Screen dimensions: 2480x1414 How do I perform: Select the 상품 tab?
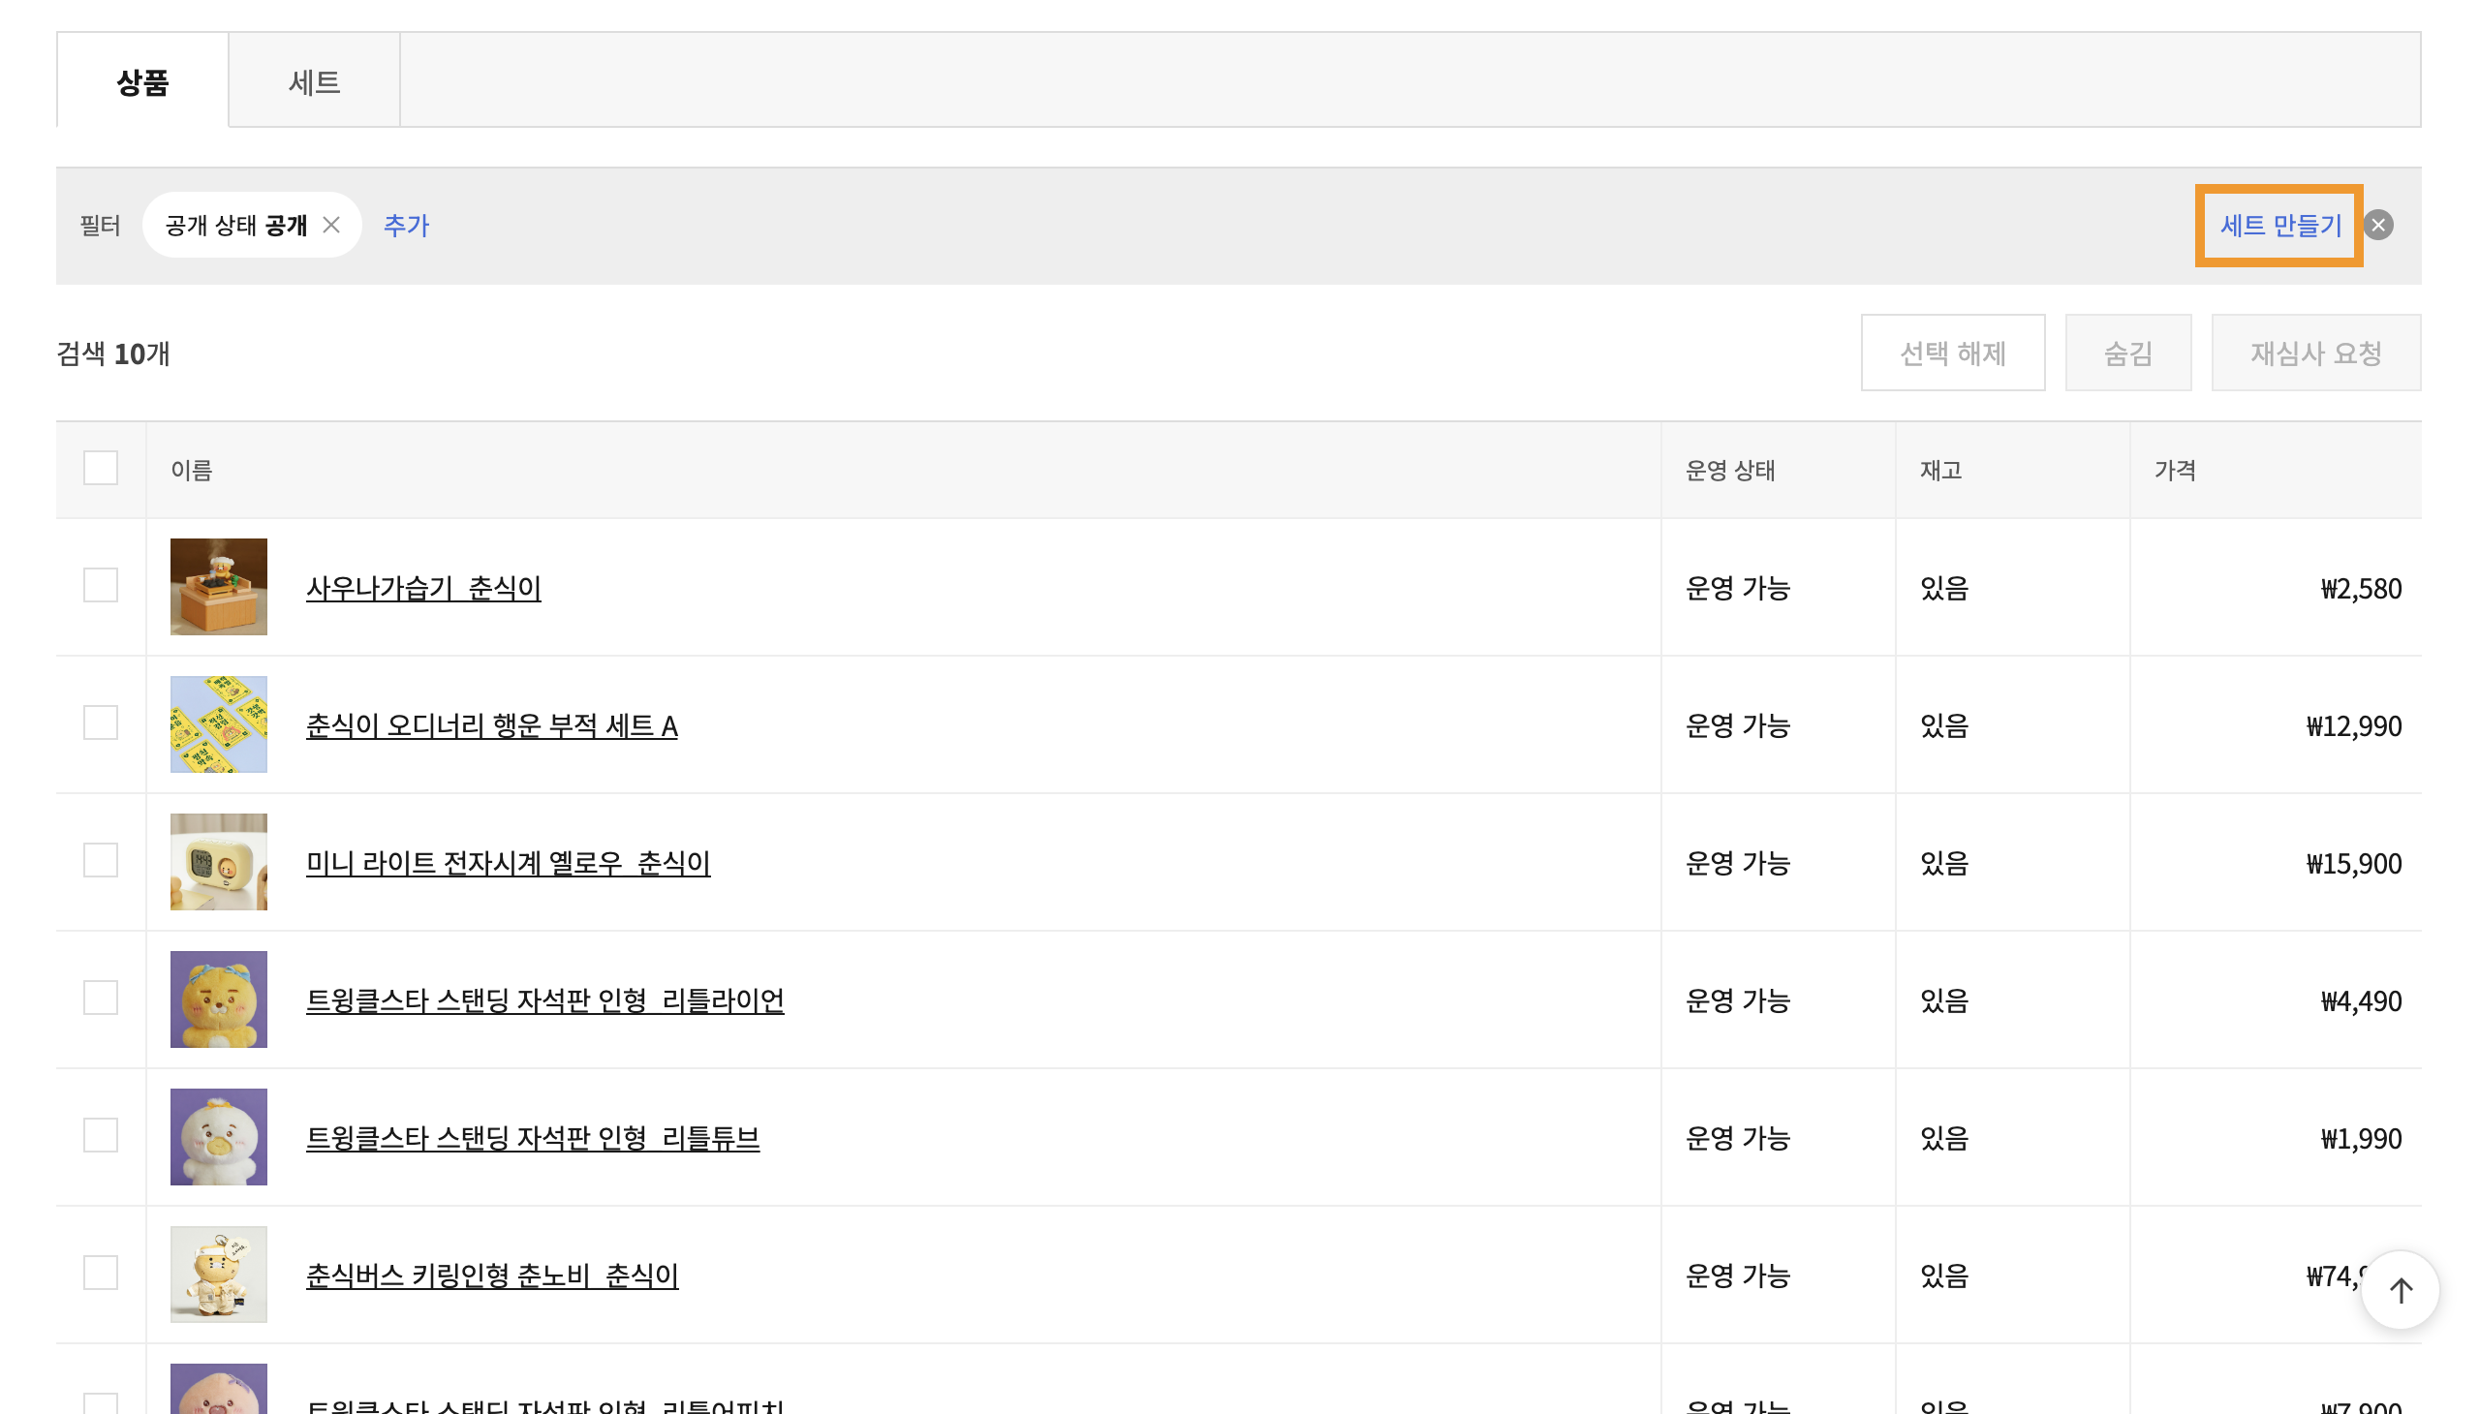[142, 81]
